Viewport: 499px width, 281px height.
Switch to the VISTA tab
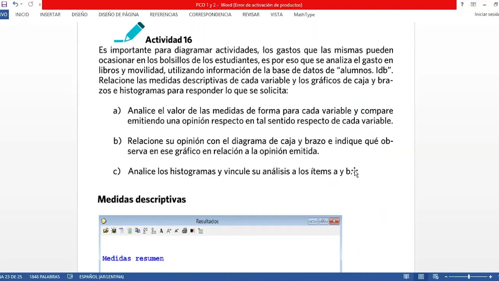pos(276,14)
